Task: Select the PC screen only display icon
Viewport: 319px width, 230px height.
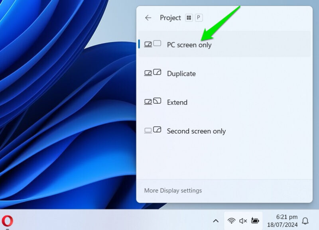Action: tap(154, 45)
